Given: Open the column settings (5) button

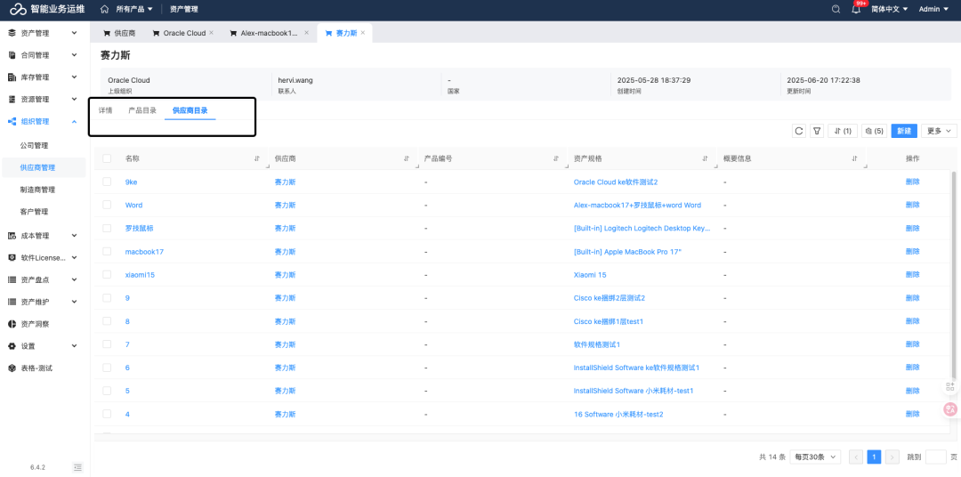Looking at the screenshot, I should (x=873, y=131).
